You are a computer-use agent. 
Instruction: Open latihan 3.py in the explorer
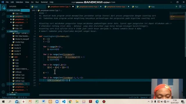tap(20, 81)
